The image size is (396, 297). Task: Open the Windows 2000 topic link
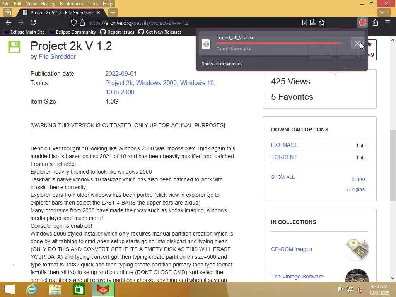(156, 83)
